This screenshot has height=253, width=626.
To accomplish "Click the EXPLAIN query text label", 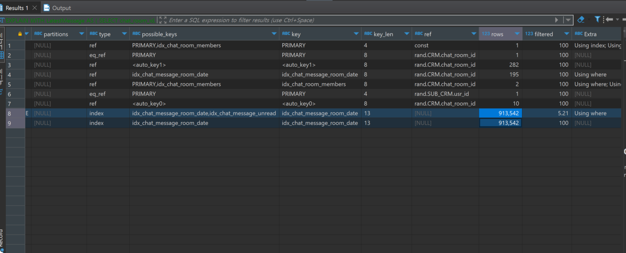I will click(x=81, y=20).
